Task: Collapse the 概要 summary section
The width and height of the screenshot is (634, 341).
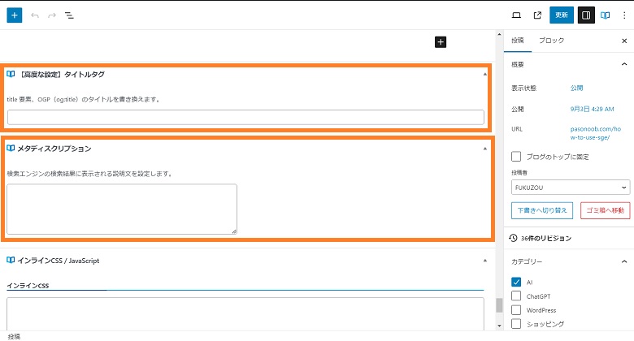Action: pyautogui.click(x=623, y=63)
